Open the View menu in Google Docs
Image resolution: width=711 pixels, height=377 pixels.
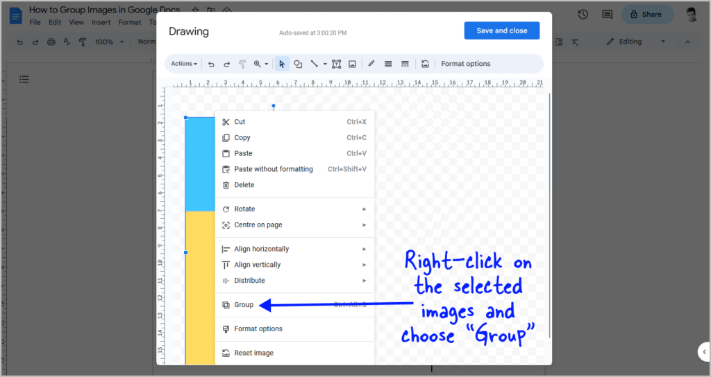76,22
